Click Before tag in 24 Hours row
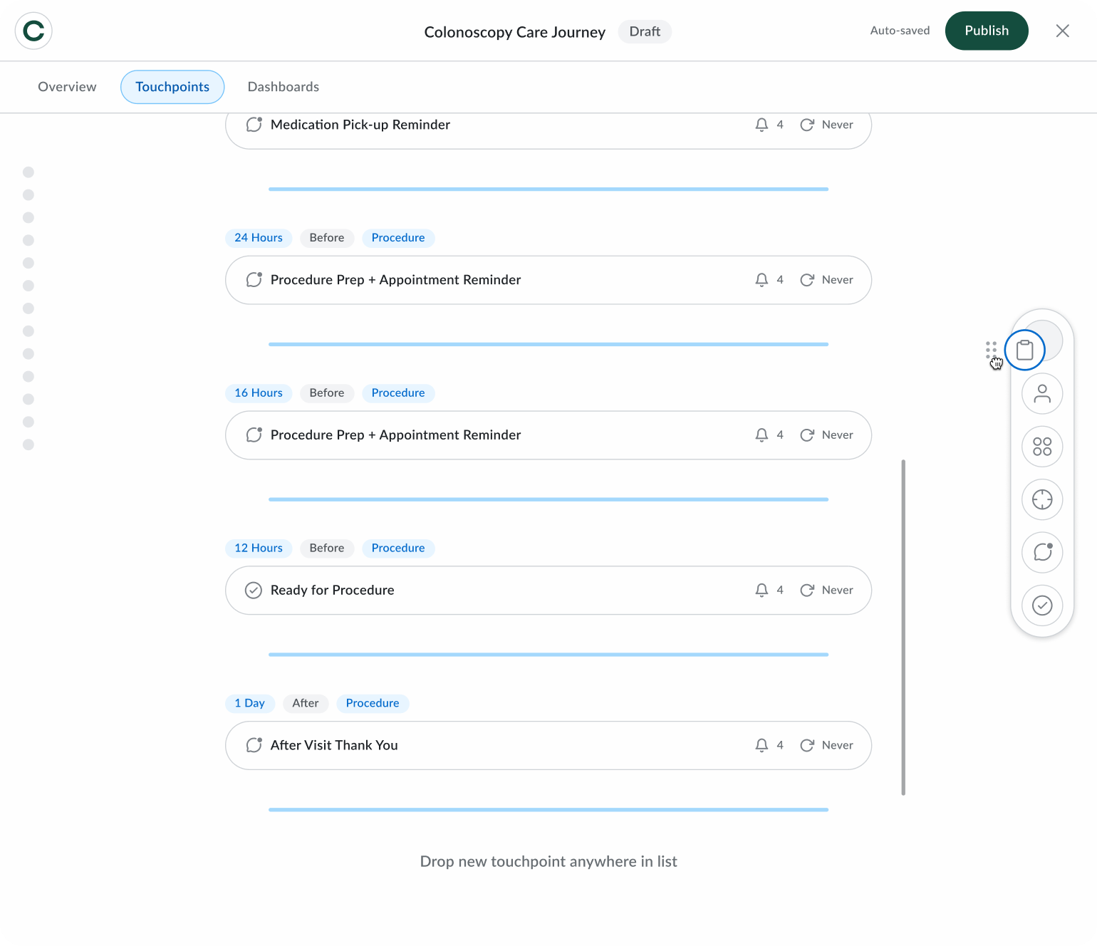Screen dimensions: 1097x946 [327, 238]
